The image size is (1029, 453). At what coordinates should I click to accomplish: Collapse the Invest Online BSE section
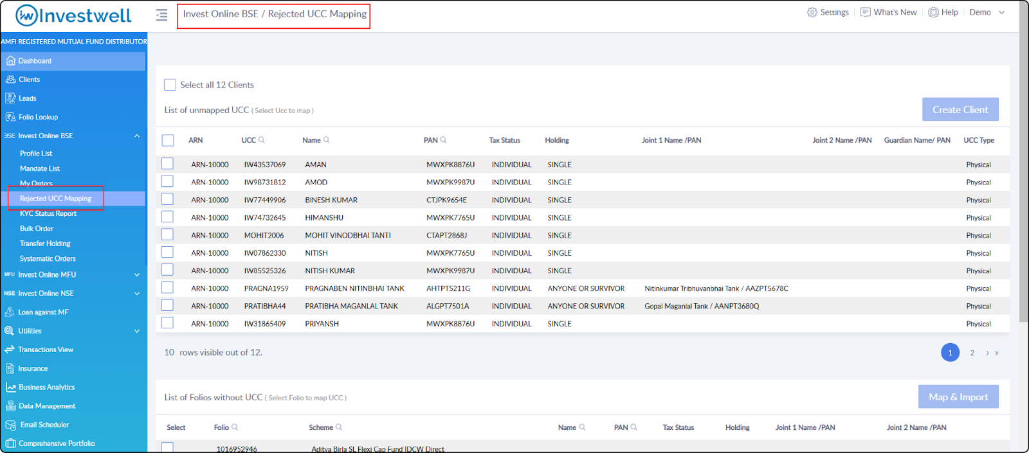[137, 136]
